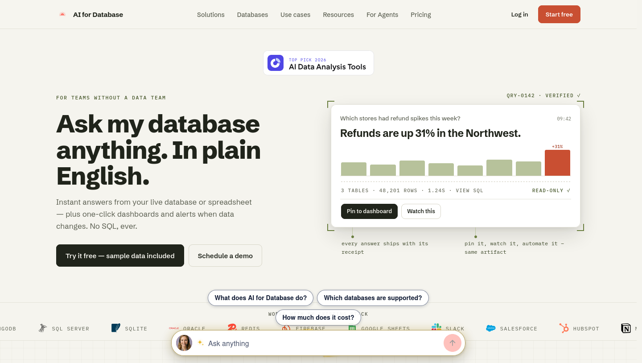Select "What does AI for Database do?" suggestion

point(261,298)
